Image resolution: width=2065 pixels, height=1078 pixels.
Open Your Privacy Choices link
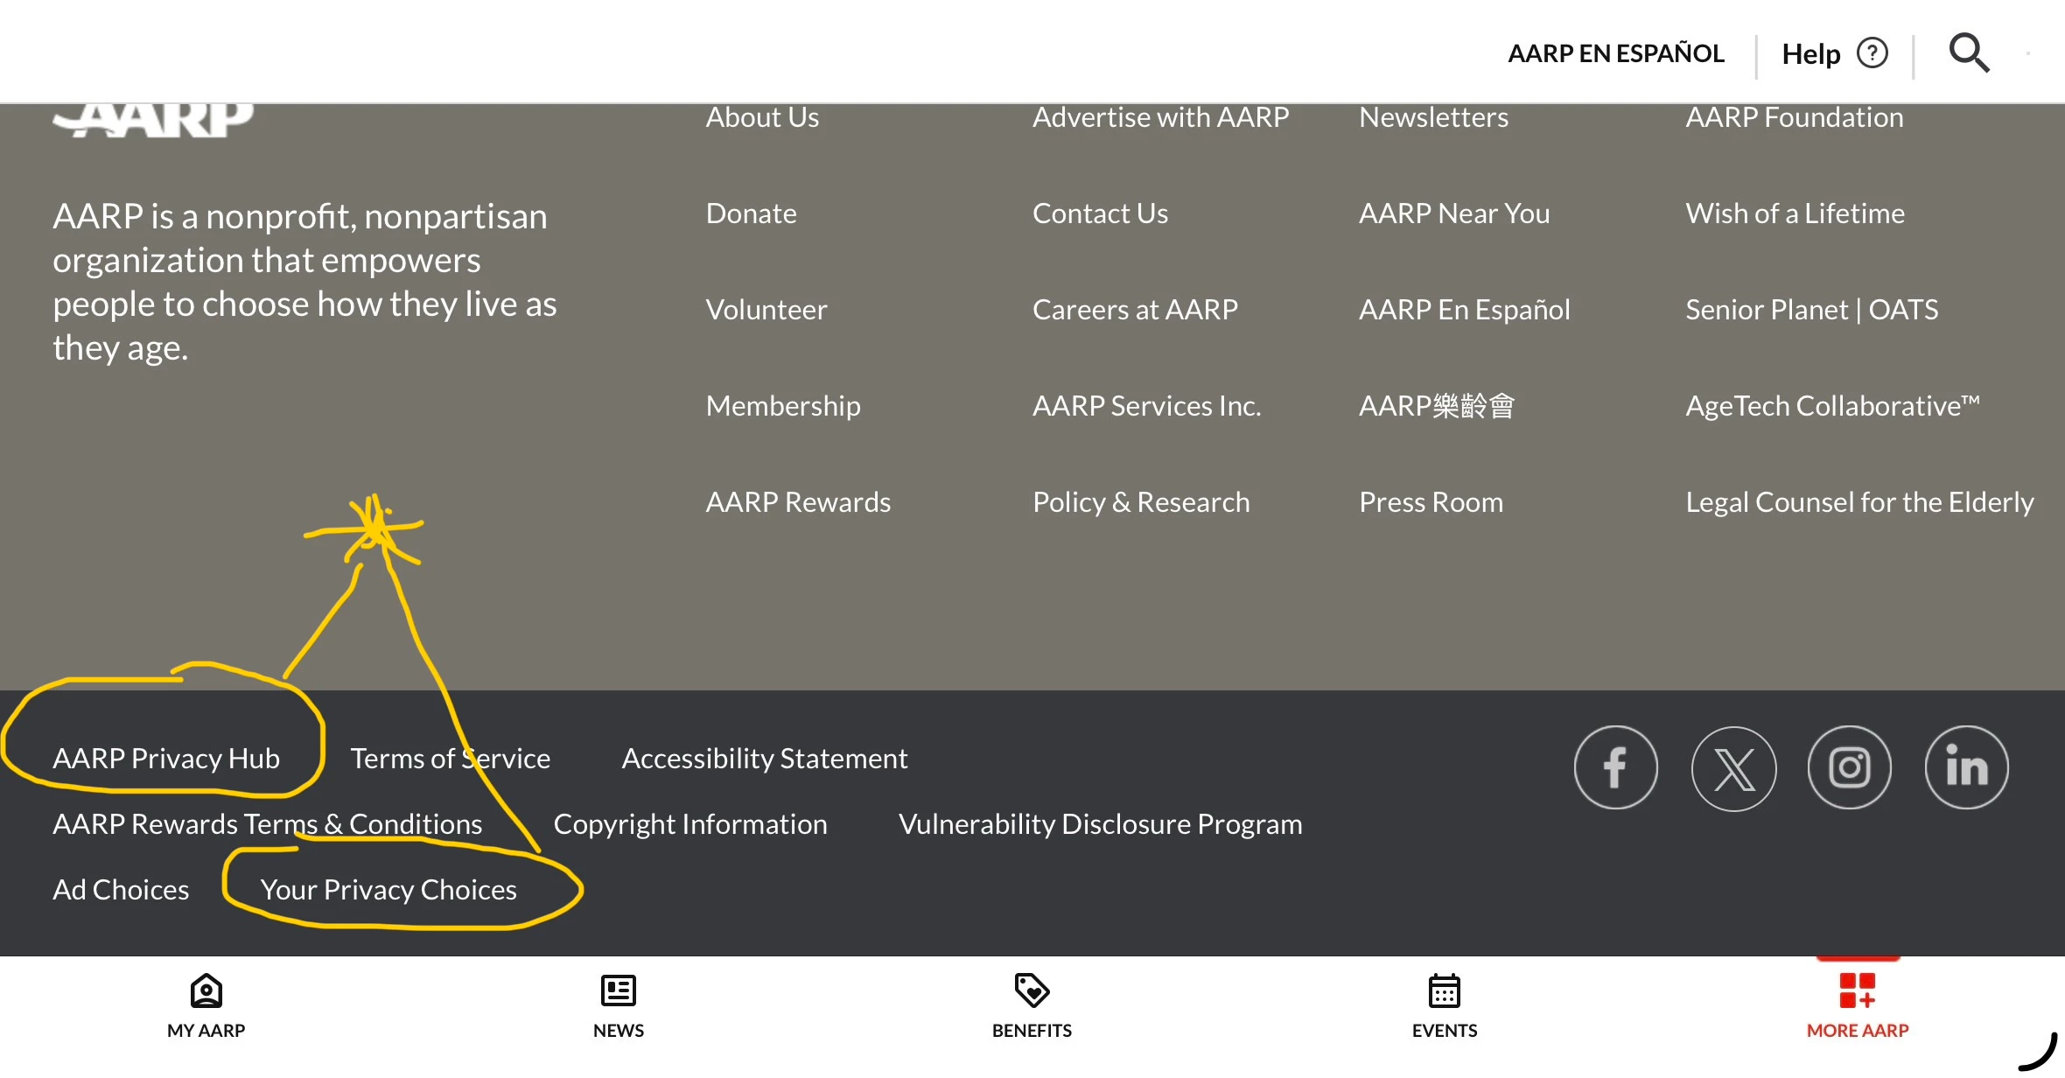[388, 890]
